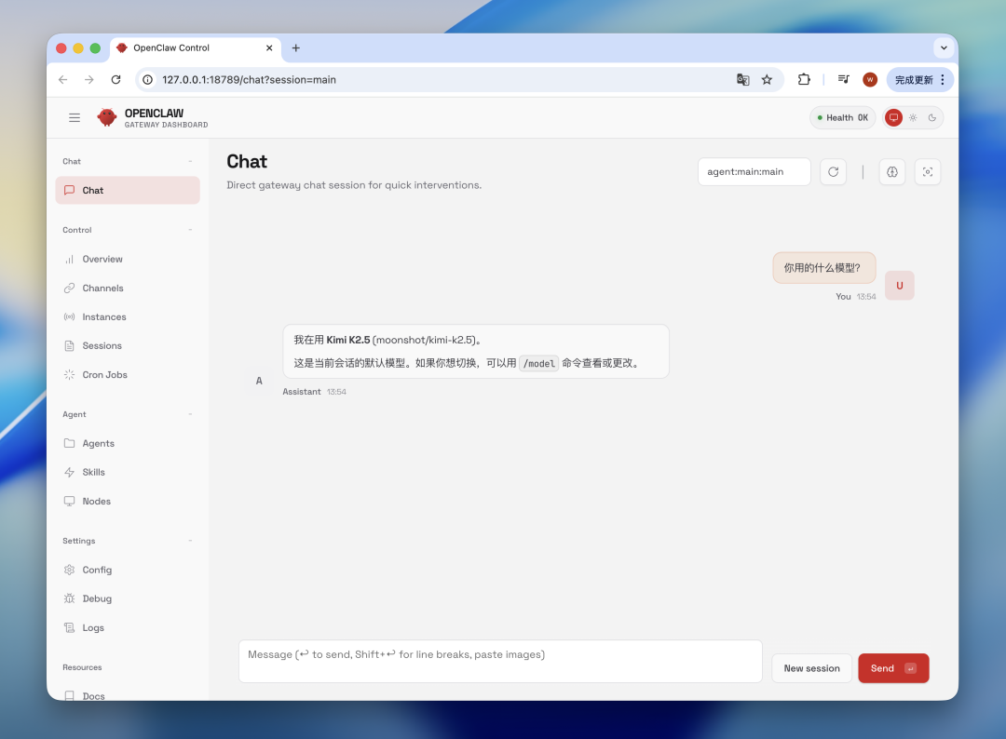This screenshot has height=739, width=1006.
Task: Open the brain/model info icon
Action: (x=892, y=172)
